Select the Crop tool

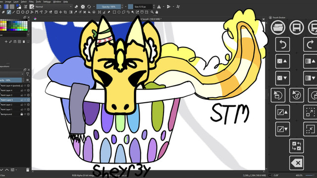[x=65, y=12]
